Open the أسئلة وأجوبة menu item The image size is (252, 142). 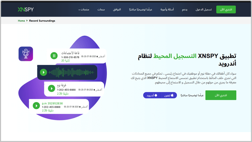pyautogui.click(x=167, y=10)
